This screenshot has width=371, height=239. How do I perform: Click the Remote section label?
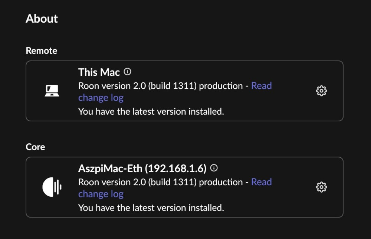click(x=42, y=51)
